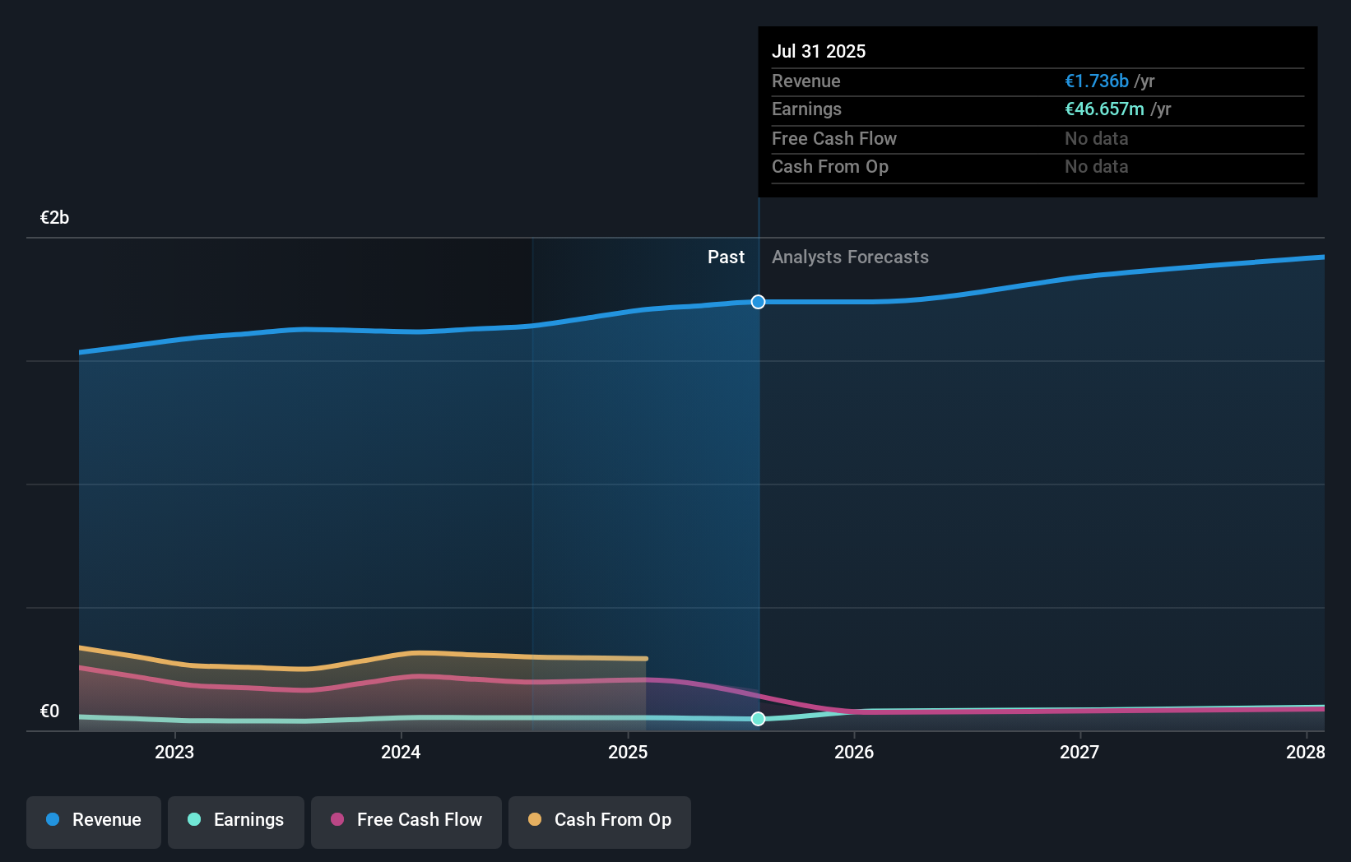
Task: Select the Analysts Forecasts section
Action: (x=850, y=257)
